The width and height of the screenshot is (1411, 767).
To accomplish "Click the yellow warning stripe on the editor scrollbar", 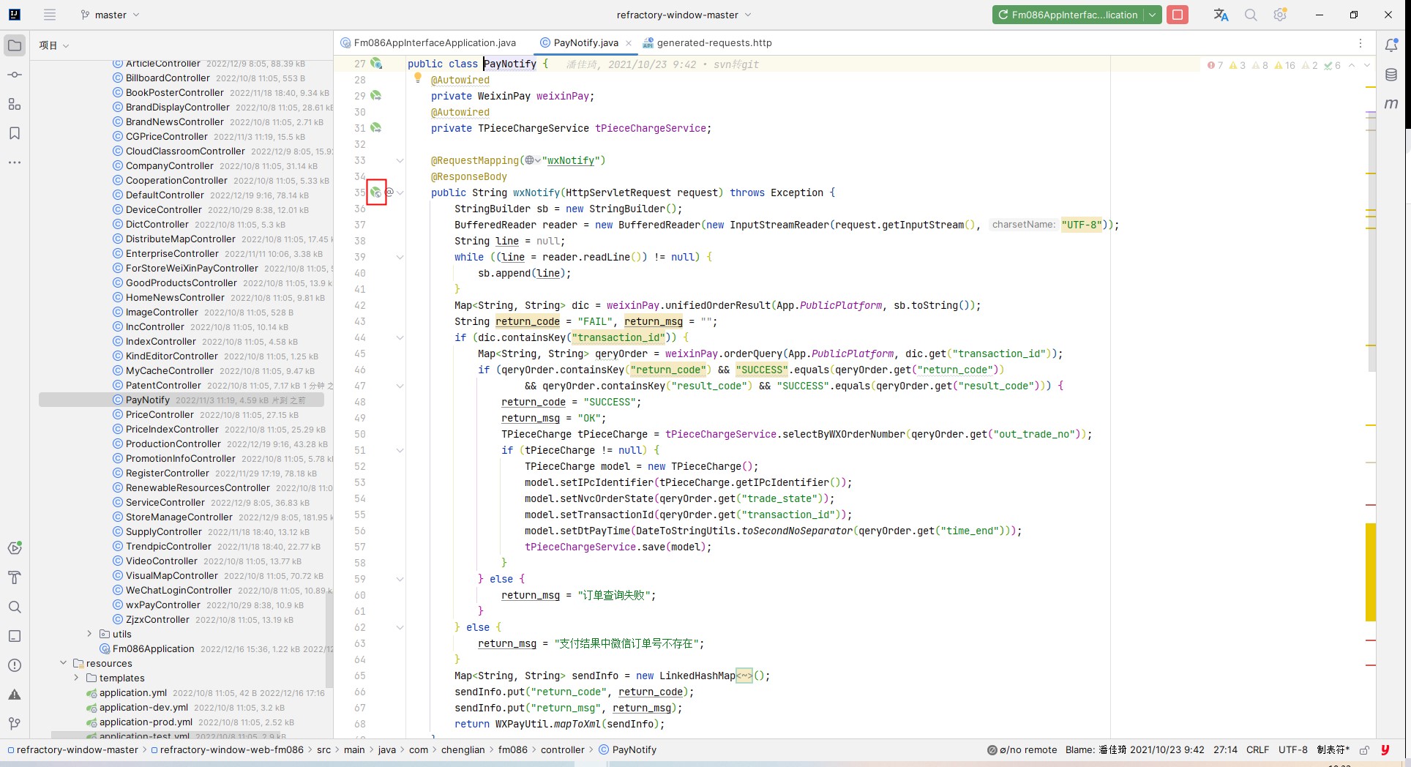I will 1371,572.
